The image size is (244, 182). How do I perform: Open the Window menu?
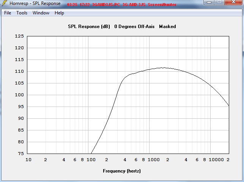(x=41, y=13)
